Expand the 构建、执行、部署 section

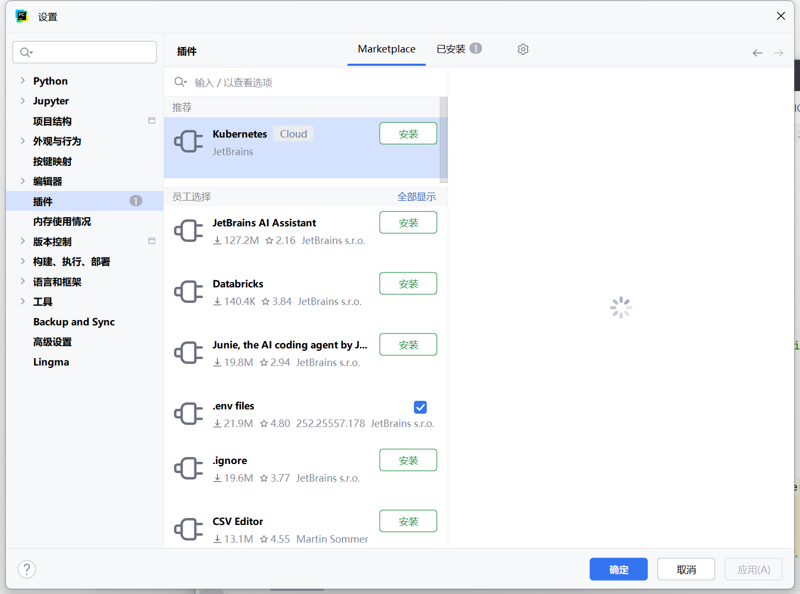pos(22,261)
